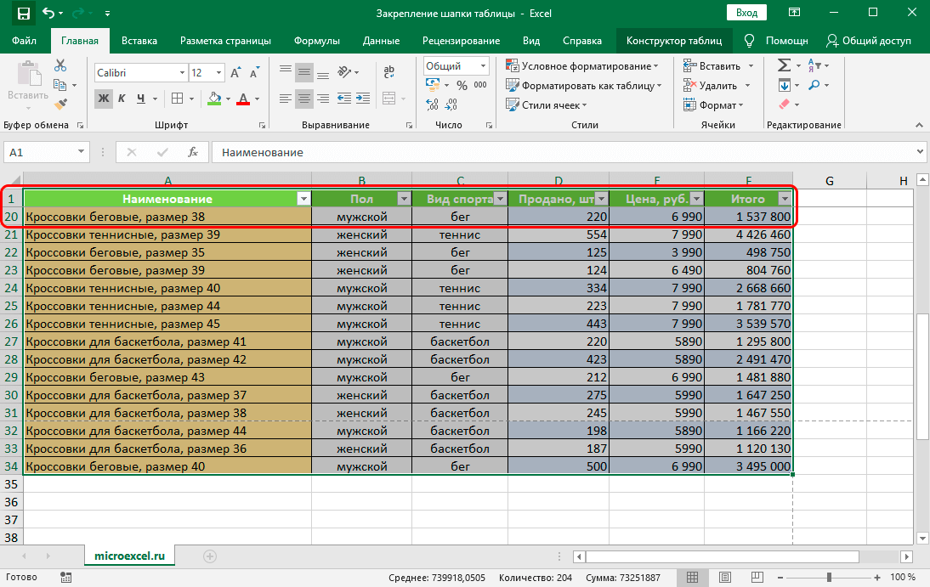Click the AutoSum sigma icon

click(784, 65)
